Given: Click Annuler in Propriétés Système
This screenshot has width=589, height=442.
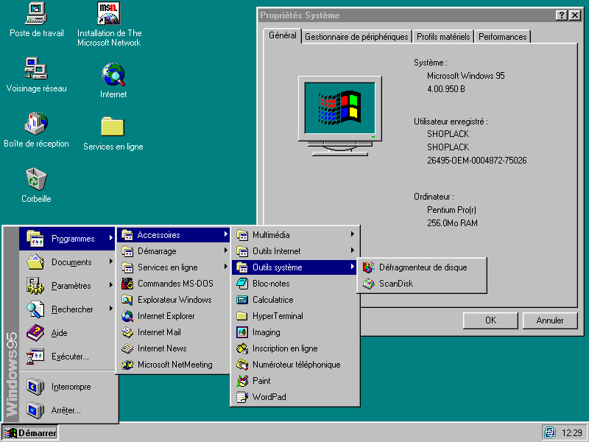Looking at the screenshot, I should pos(549,320).
